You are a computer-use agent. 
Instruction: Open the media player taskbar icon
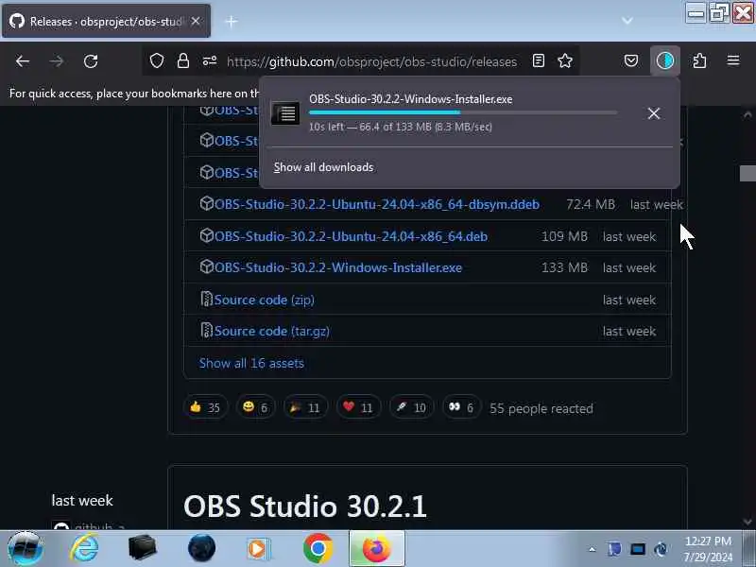pos(259,549)
